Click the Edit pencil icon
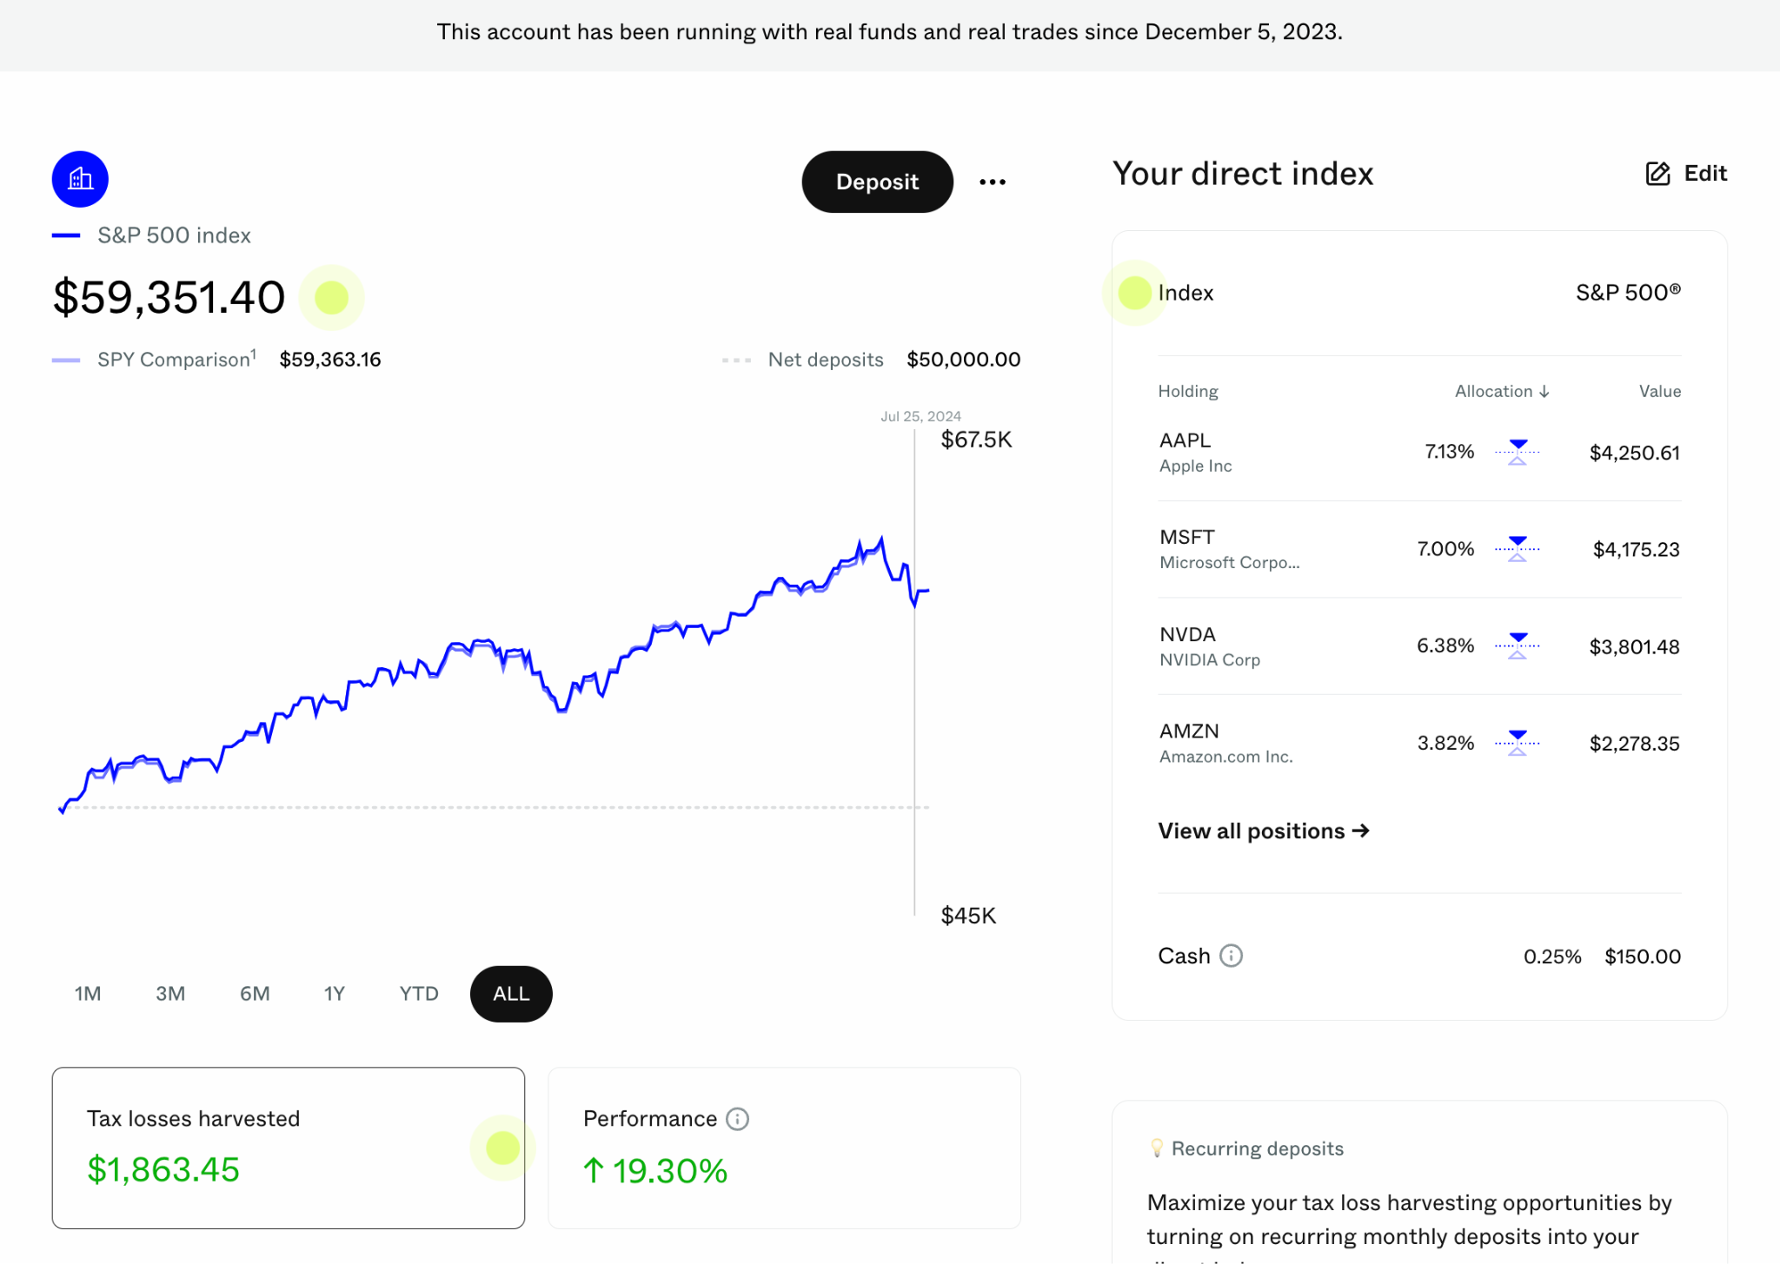The height and width of the screenshot is (1264, 1780). 1657,174
